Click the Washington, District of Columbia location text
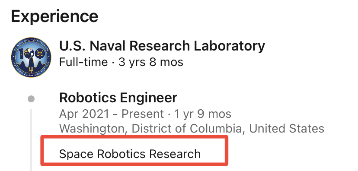The image size is (358, 171). [150, 129]
